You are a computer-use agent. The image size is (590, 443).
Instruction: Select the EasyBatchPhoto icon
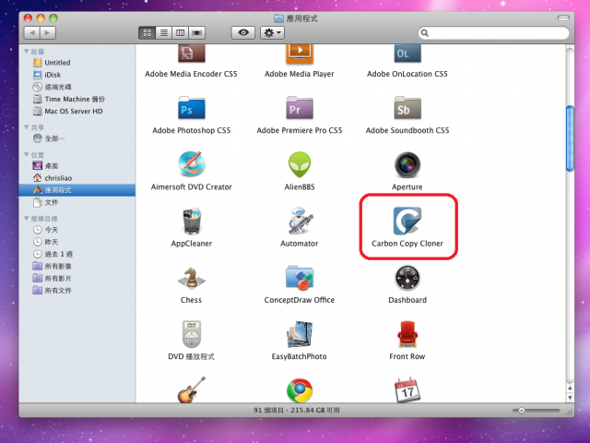300,334
